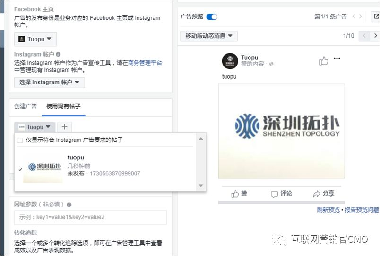Open the Tuopu Facebook page dropdown
This screenshot has height=256, width=380.
[x=35, y=39]
